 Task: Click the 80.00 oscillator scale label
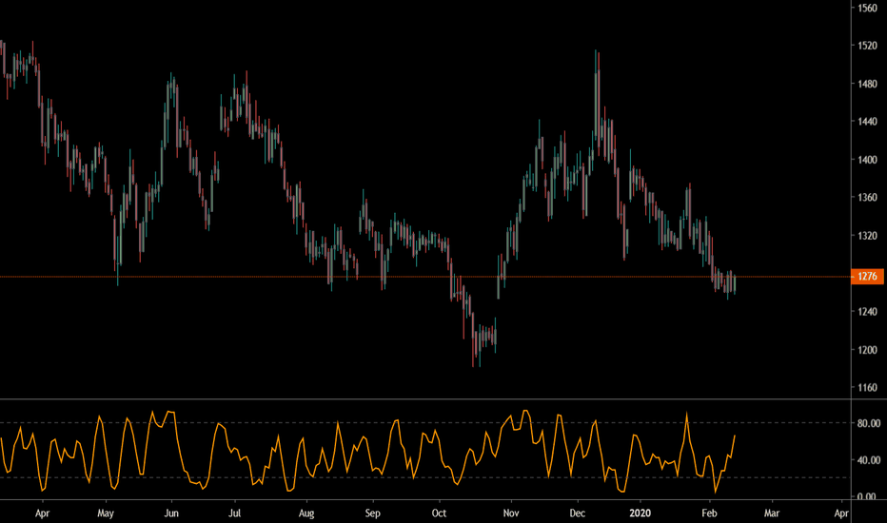(869, 423)
